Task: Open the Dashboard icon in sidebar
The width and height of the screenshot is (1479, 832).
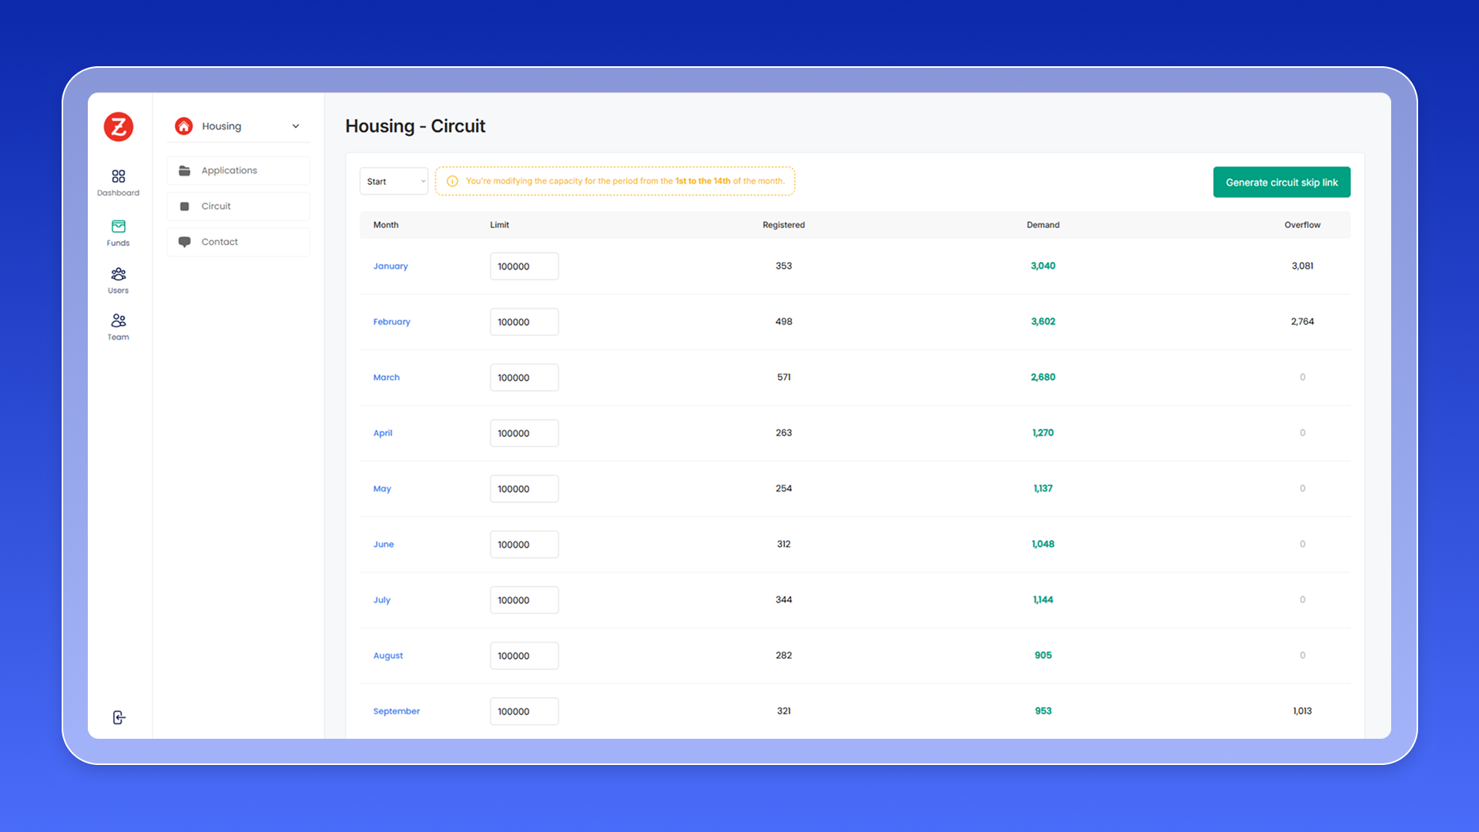Action: (118, 176)
